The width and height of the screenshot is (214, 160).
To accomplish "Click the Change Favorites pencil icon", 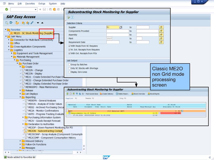I will pos(32,23).
